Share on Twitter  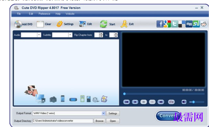[x=175, y=24]
